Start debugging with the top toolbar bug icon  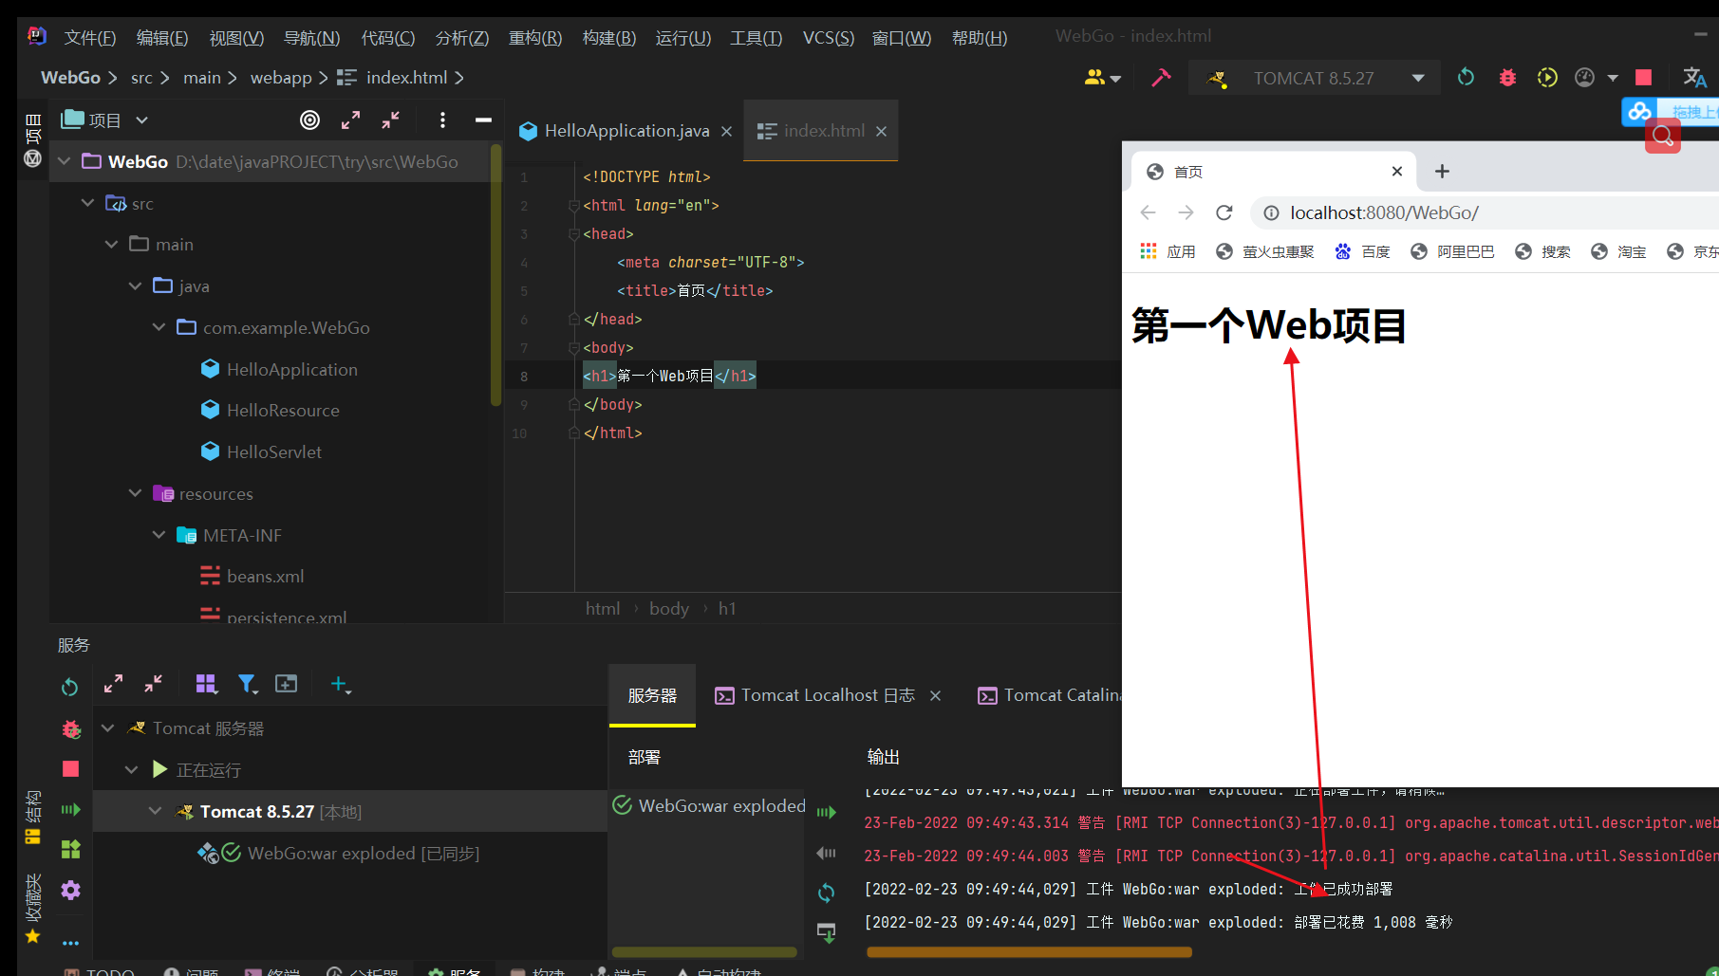(1507, 78)
